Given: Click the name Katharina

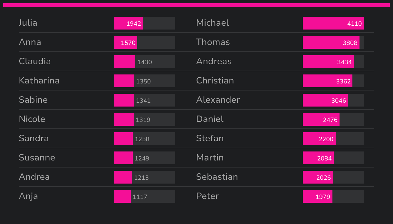Looking at the screenshot, I should click(39, 81).
